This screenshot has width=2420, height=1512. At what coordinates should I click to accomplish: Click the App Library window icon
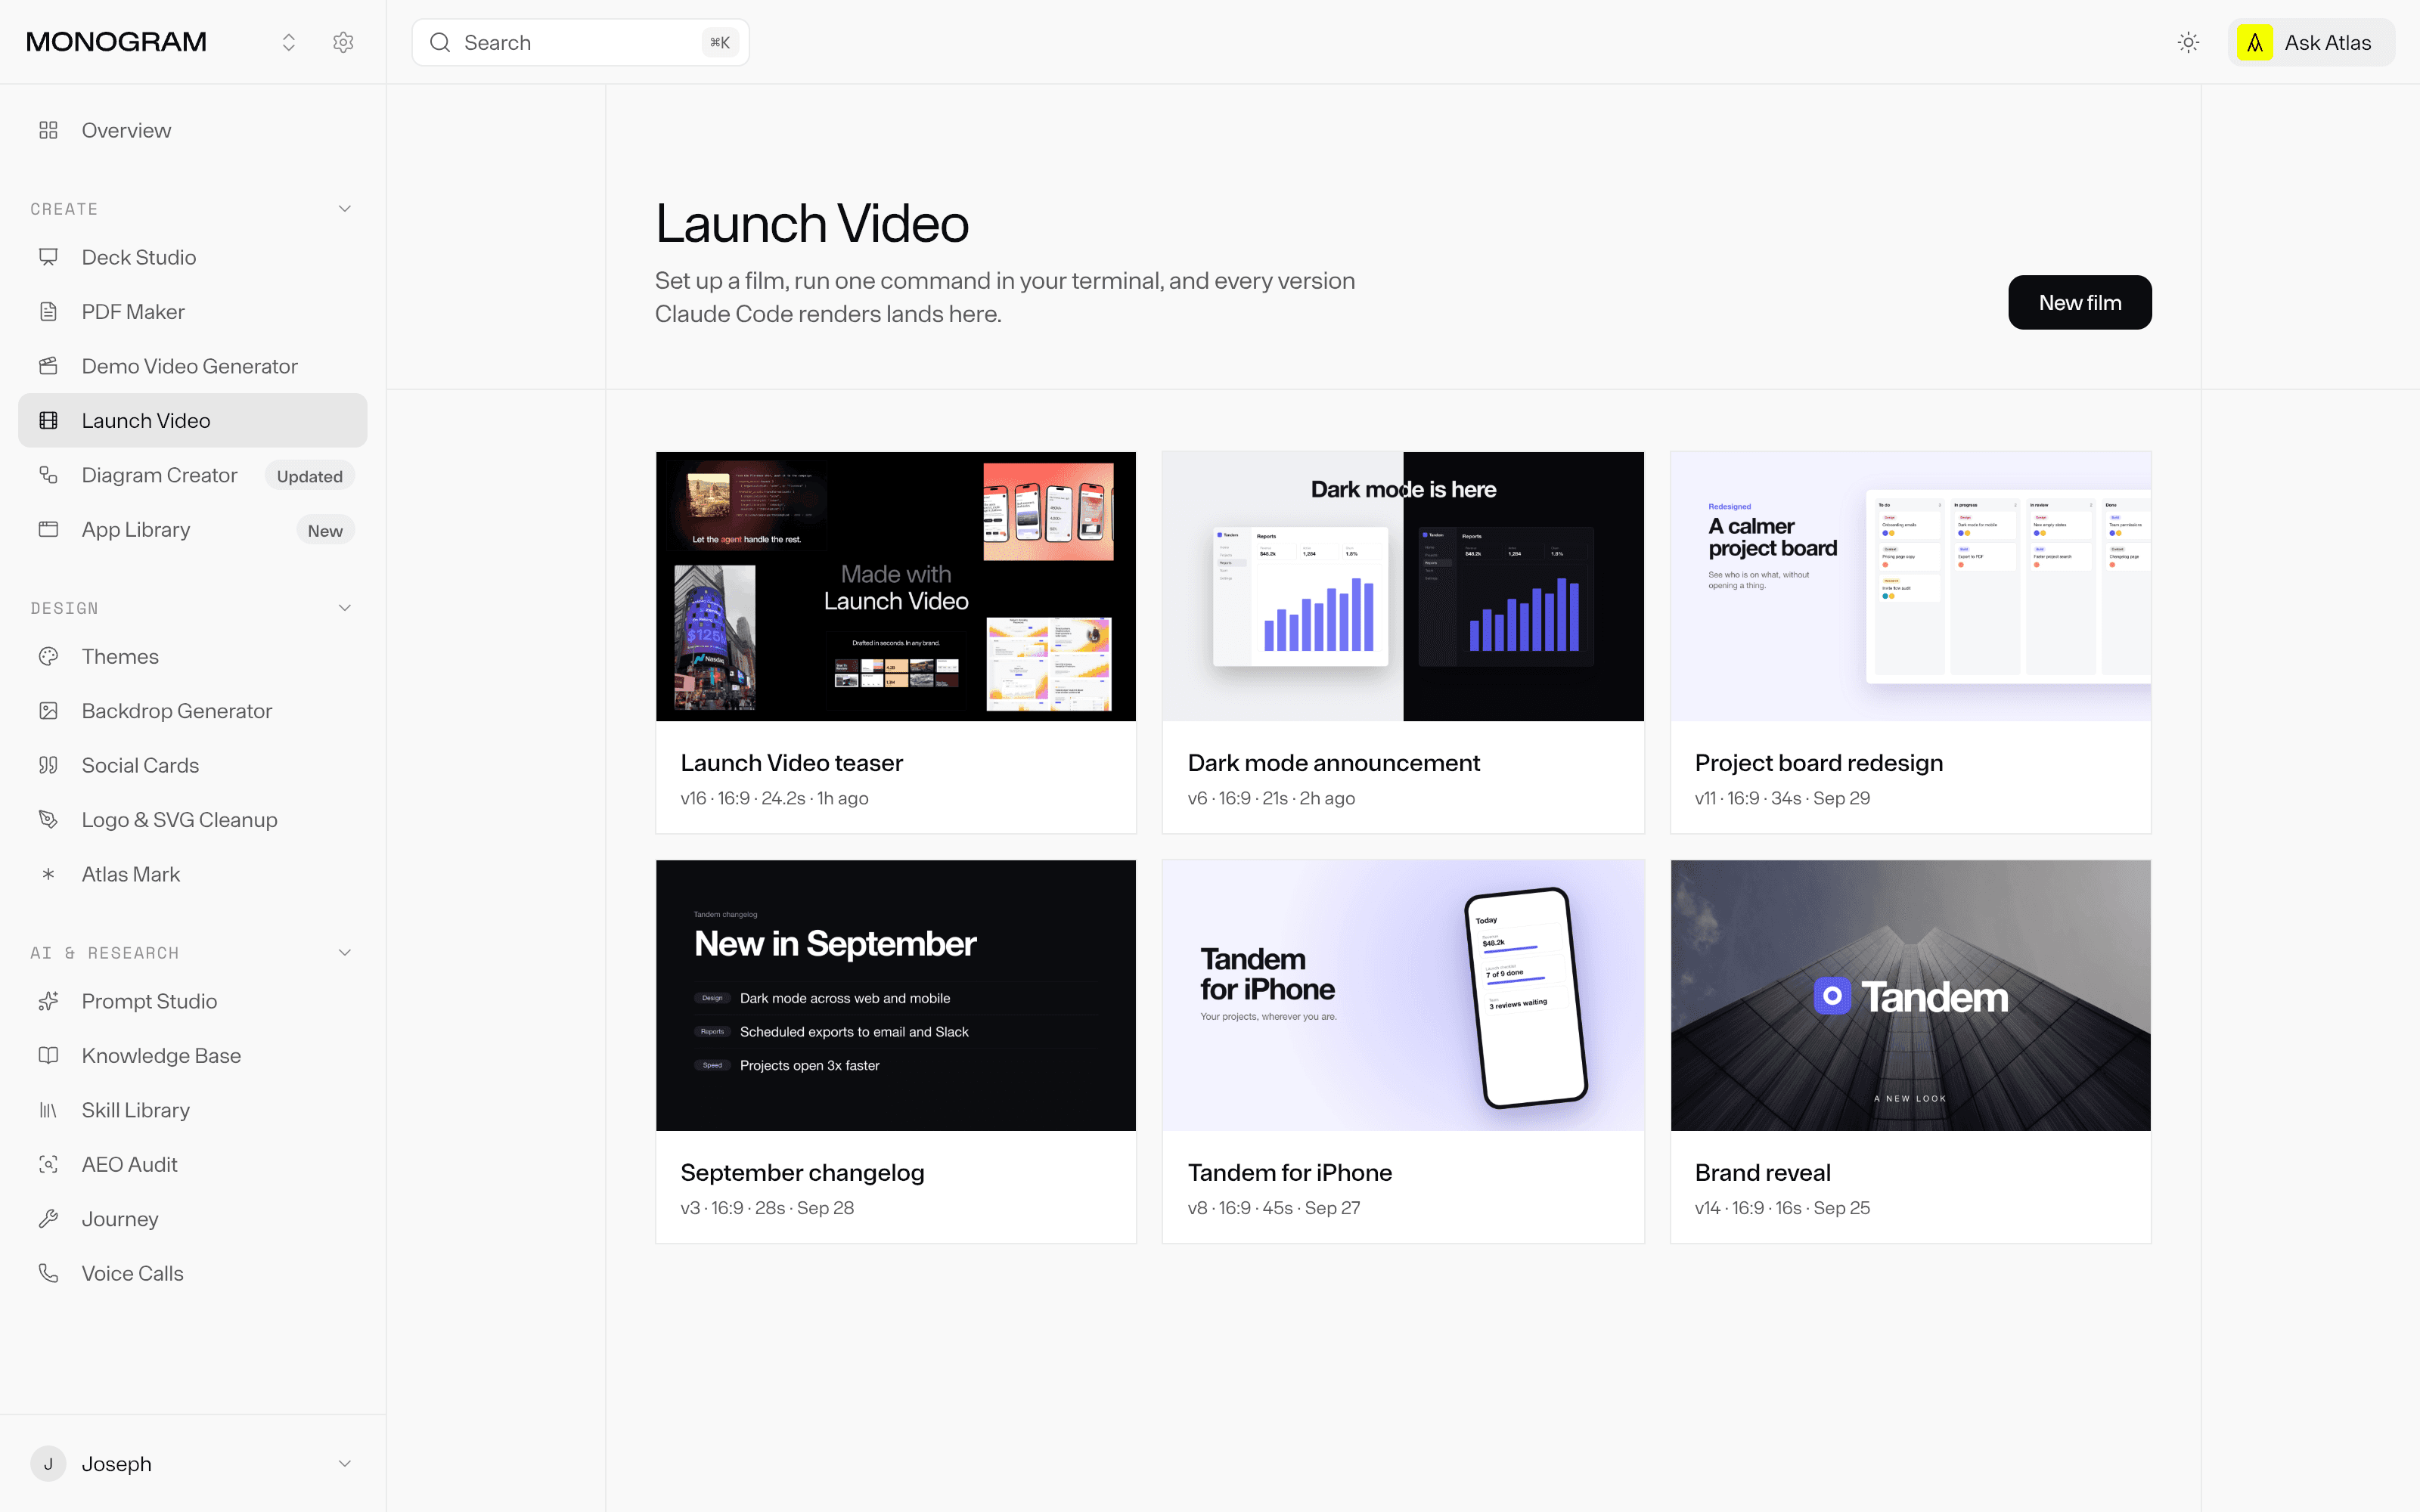[48, 529]
